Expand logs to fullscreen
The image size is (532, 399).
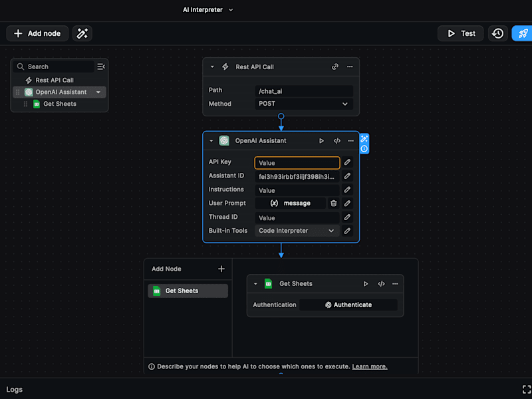pos(526,390)
